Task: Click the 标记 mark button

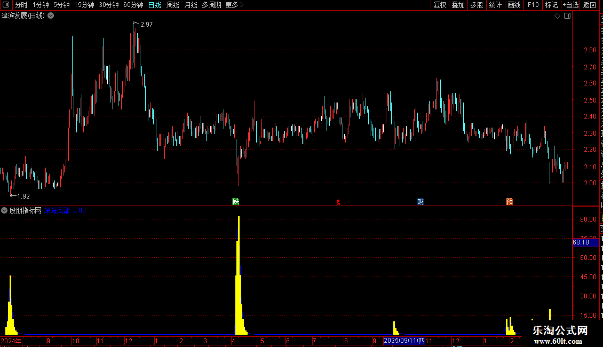Action: 551,5
